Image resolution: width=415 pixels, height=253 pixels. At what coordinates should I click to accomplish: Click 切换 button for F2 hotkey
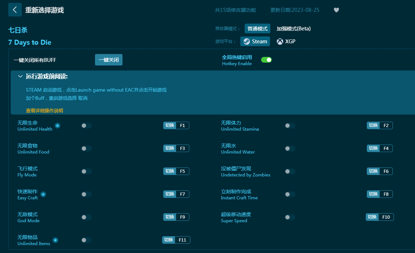(373, 126)
